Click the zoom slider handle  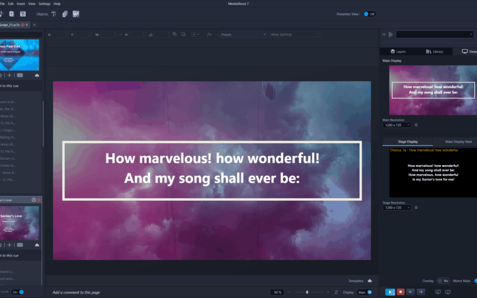[307, 292]
